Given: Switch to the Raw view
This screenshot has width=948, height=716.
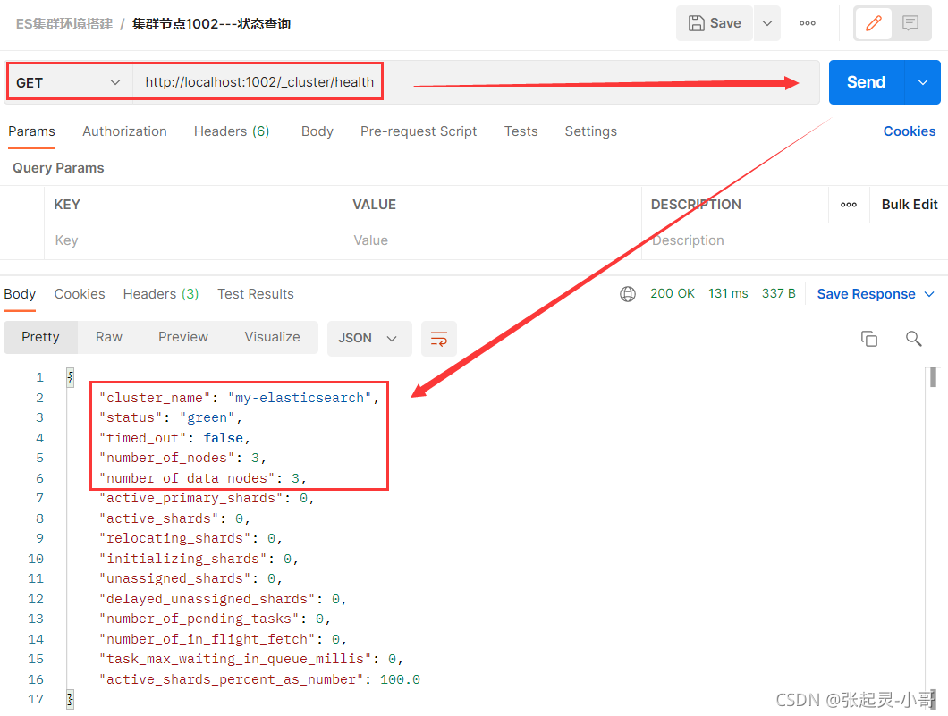Looking at the screenshot, I should 109,337.
